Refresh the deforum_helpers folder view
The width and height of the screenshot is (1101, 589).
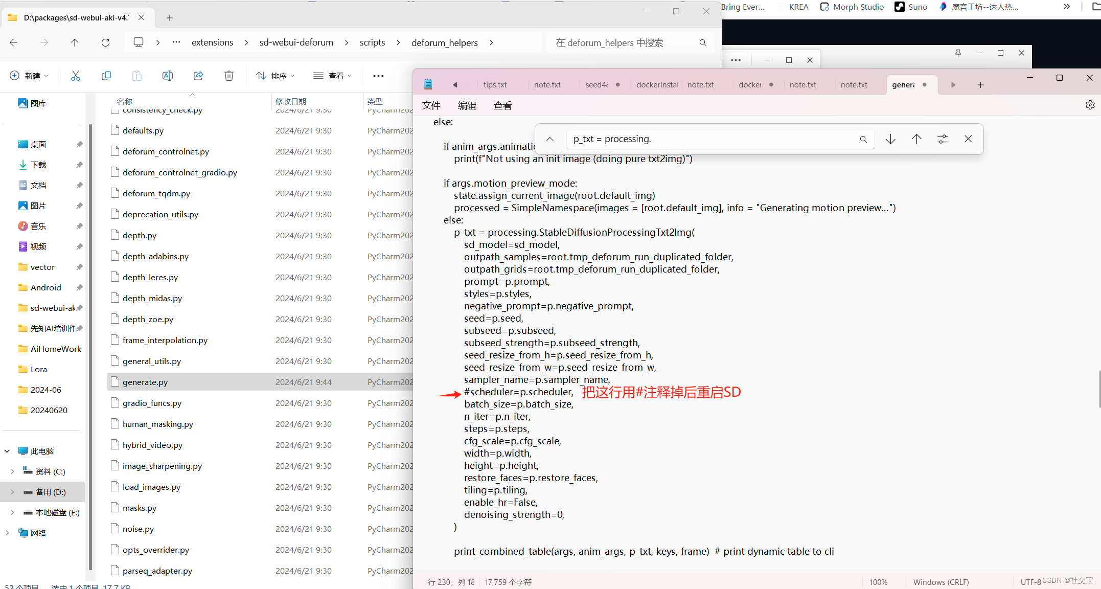point(105,42)
